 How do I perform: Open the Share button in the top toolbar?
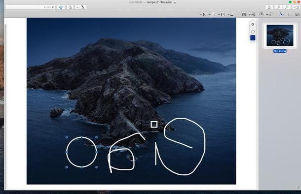269,7
